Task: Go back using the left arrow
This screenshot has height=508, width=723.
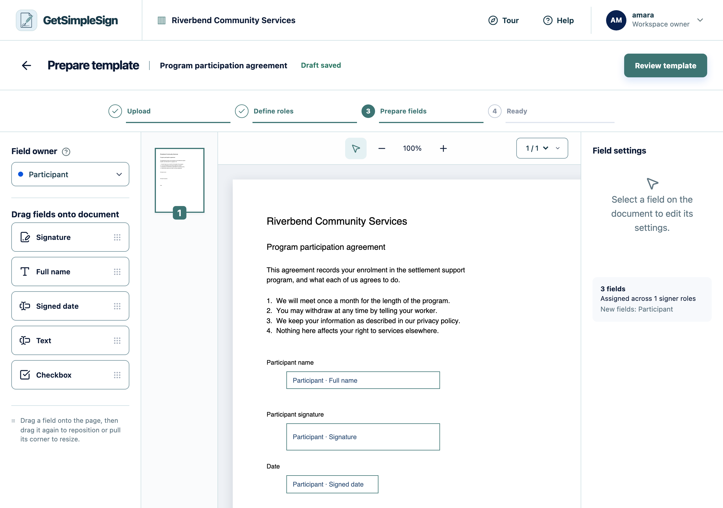Action: pyautogui.click(x=27, y=65)
